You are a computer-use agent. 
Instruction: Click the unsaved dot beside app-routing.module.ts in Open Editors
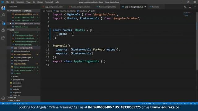(x=10, y=23)
